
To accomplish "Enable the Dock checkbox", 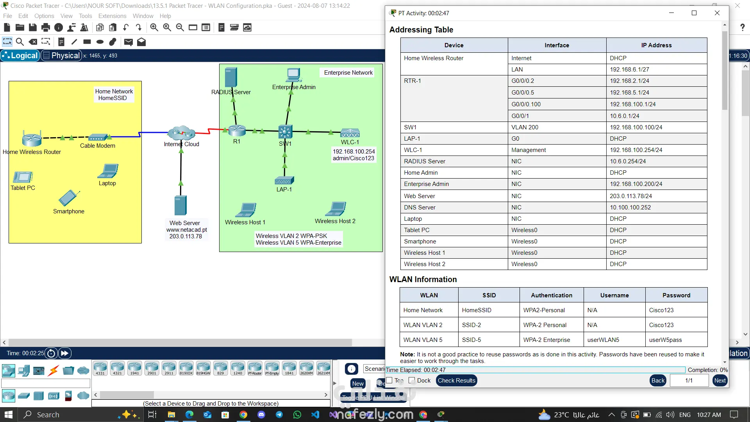I will (x=412, y=380).
